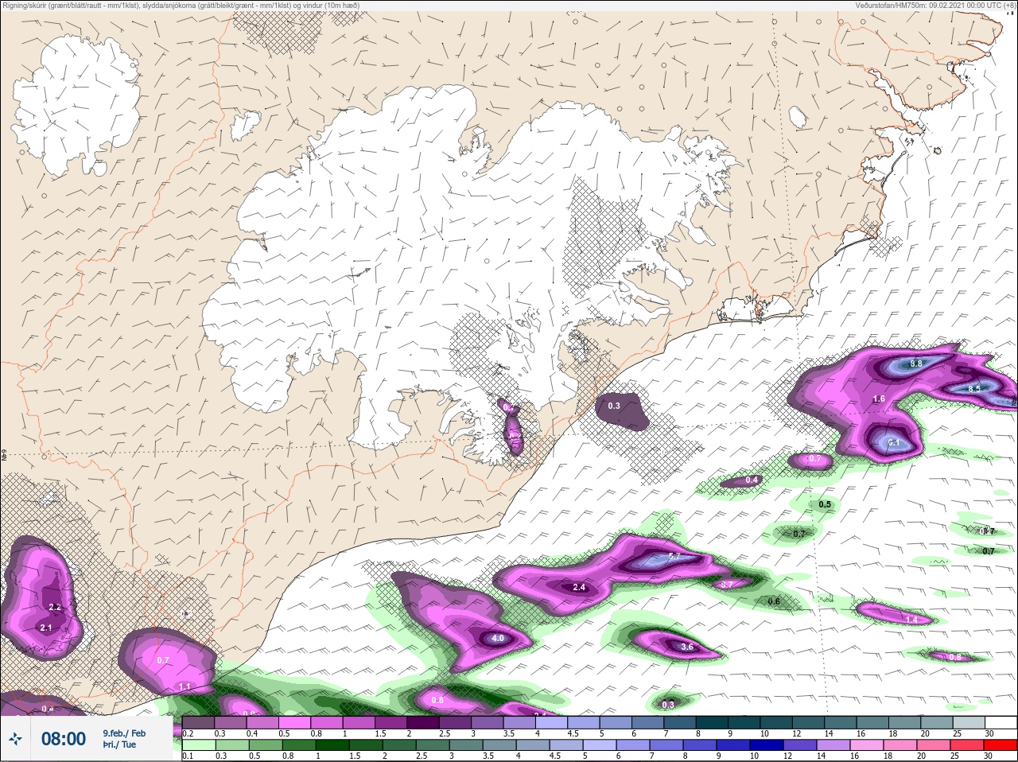
Task: Click the 0.5 precipitation value on the map
Action: point(825,504)
